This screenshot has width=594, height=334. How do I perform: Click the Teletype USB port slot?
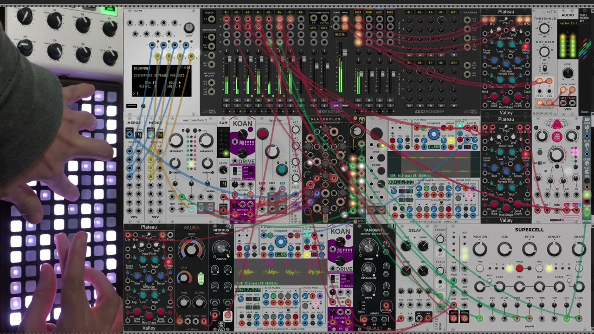point(131,106)
